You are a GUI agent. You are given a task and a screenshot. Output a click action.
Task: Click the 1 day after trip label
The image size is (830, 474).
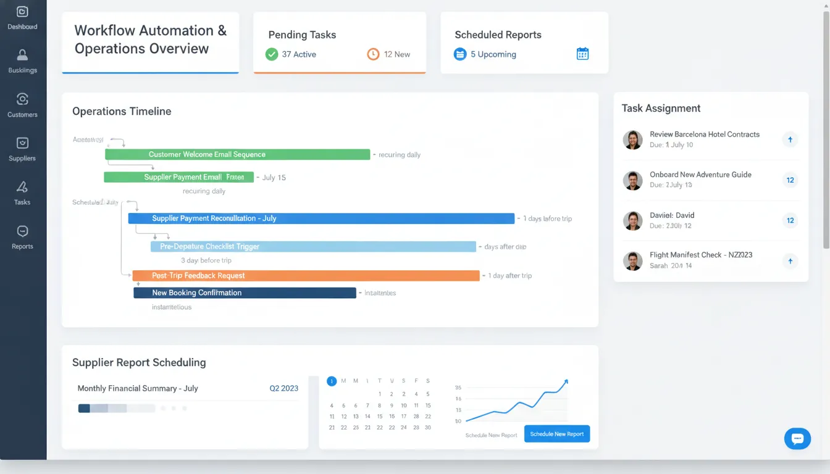(x=510, y=276)
